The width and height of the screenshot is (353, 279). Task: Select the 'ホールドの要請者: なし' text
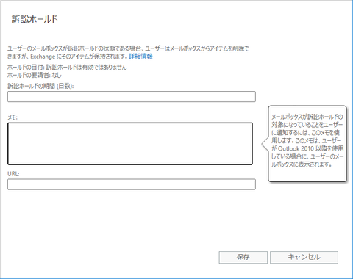click(35, 75)
